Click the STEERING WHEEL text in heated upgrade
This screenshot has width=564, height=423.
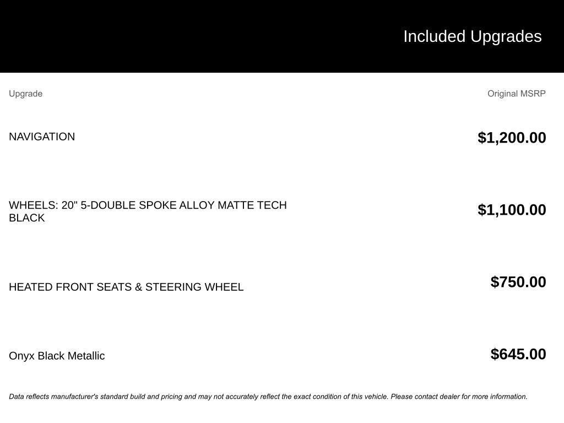(x=194, y=287)
